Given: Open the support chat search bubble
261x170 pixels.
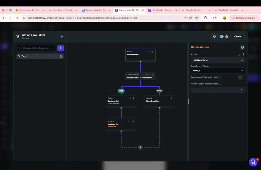Looking at the screenshot, I should pos(253,162).
